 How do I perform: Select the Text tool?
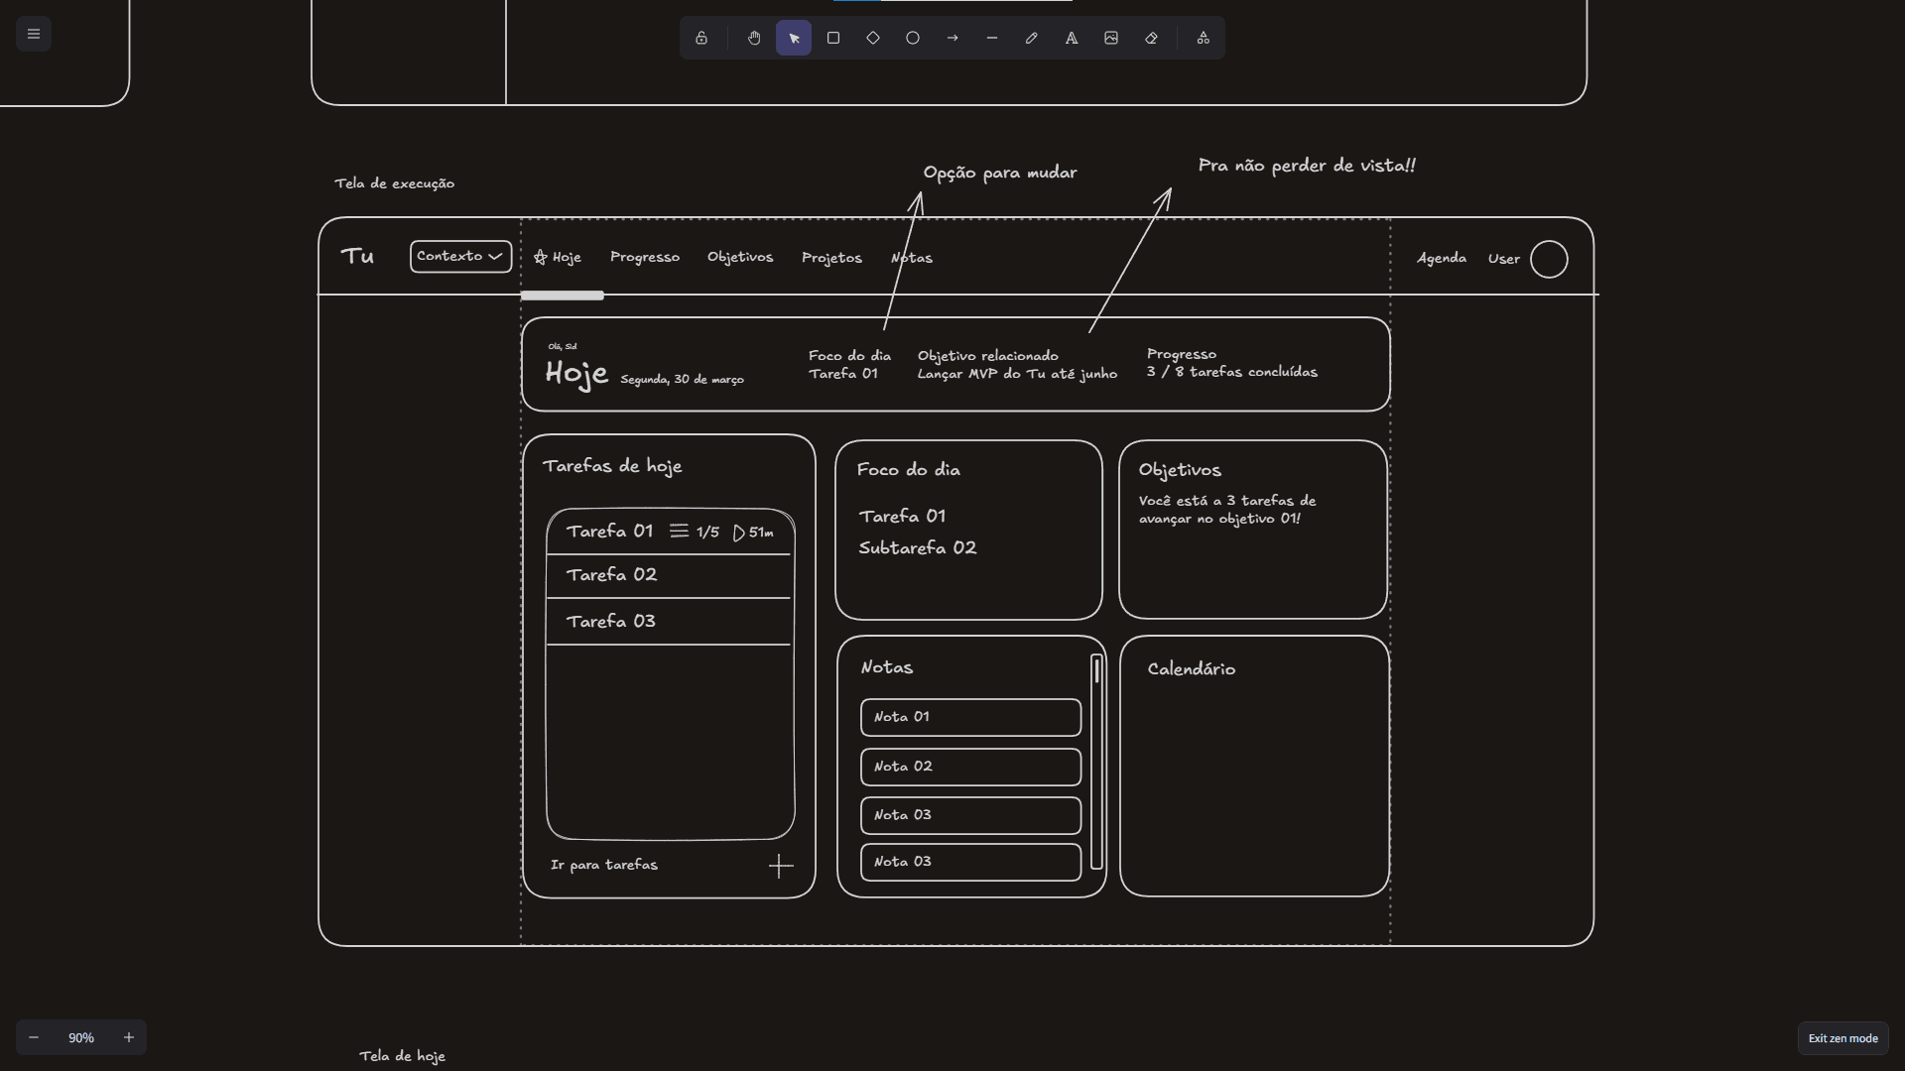point(1072,38)
